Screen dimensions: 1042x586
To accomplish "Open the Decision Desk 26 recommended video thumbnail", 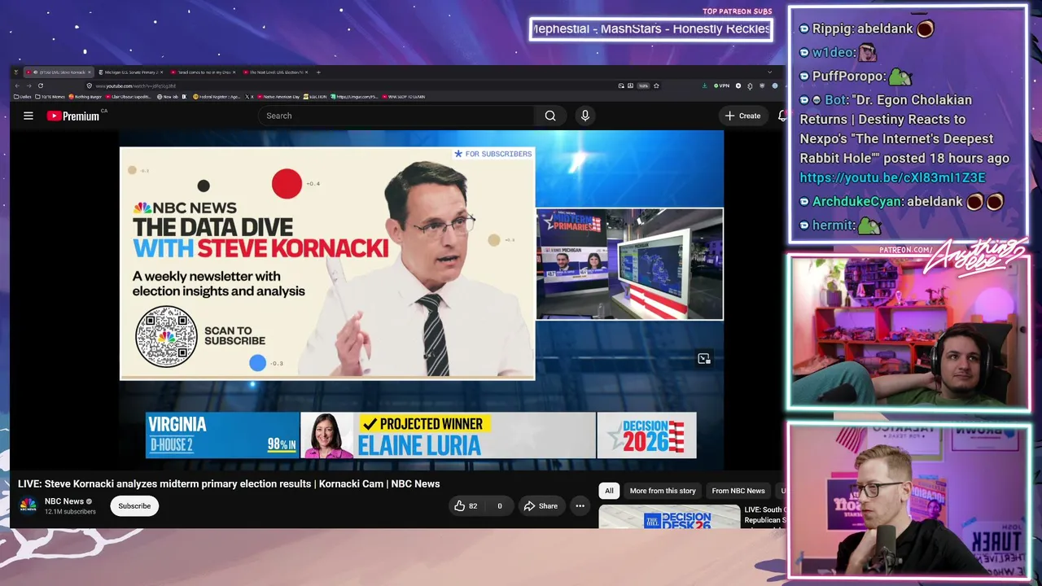I will [x=669, y=518].
